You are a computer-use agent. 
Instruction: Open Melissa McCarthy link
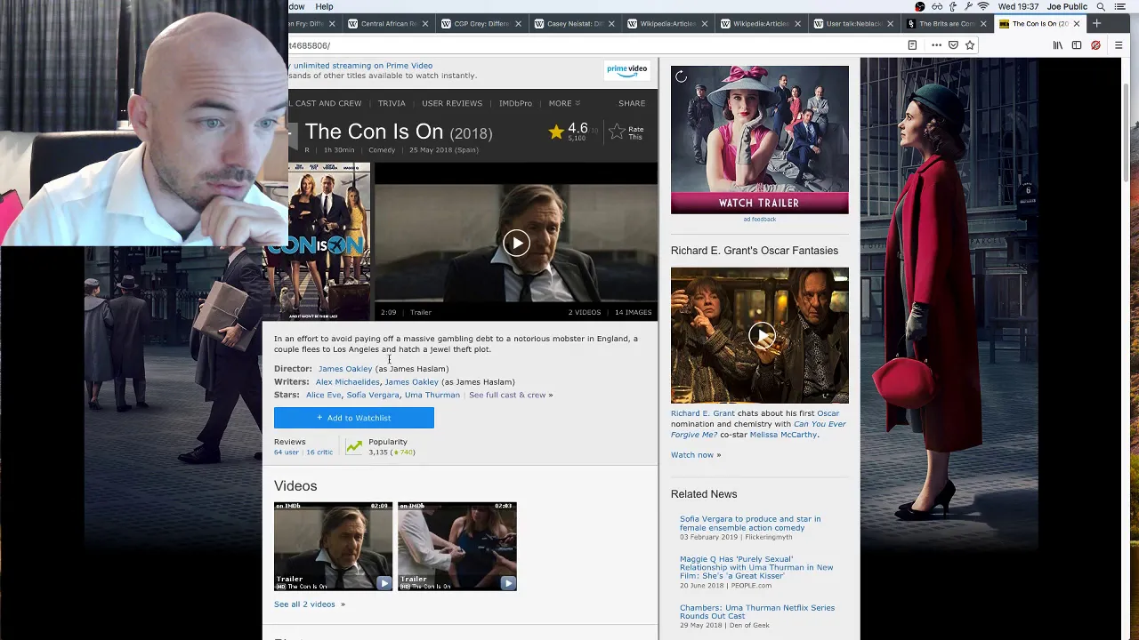point(783,435)
